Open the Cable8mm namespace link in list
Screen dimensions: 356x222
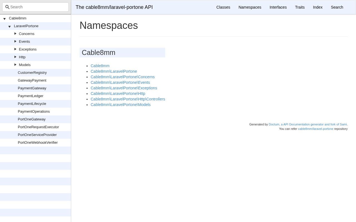[x=100, y=66]
